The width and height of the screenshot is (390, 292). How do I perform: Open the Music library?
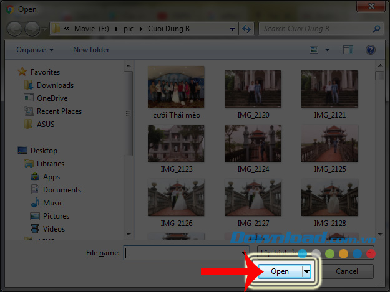point(53,203)
